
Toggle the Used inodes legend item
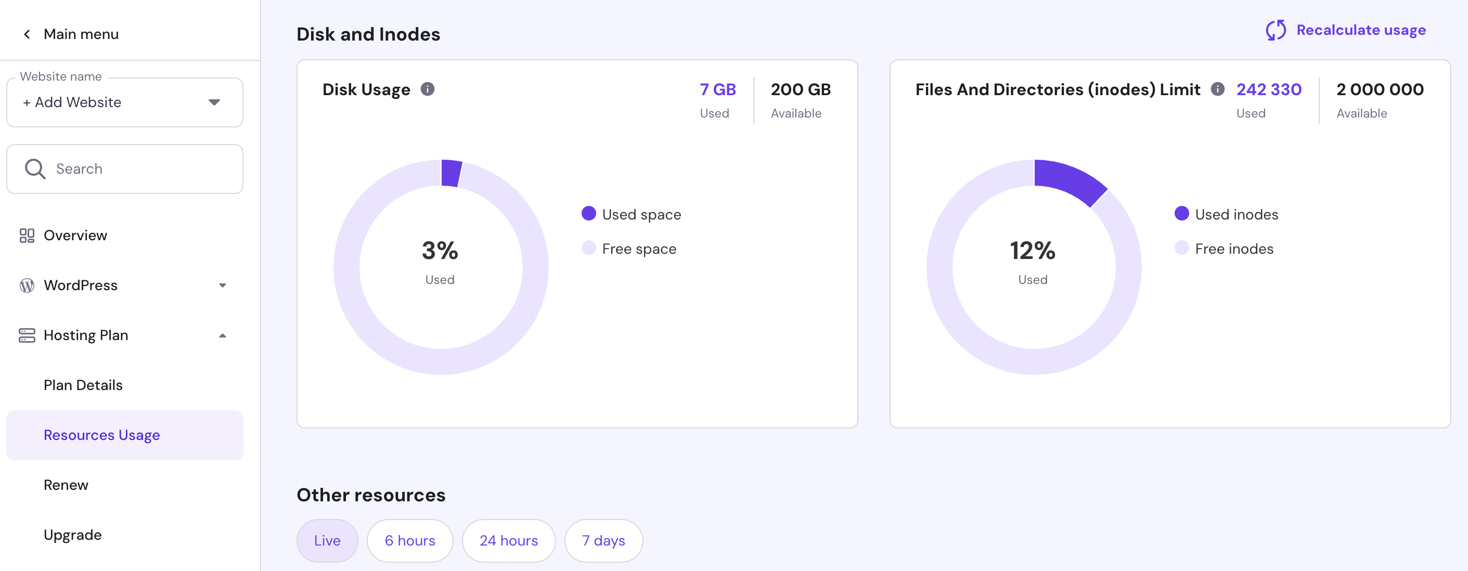(1227, 214)
